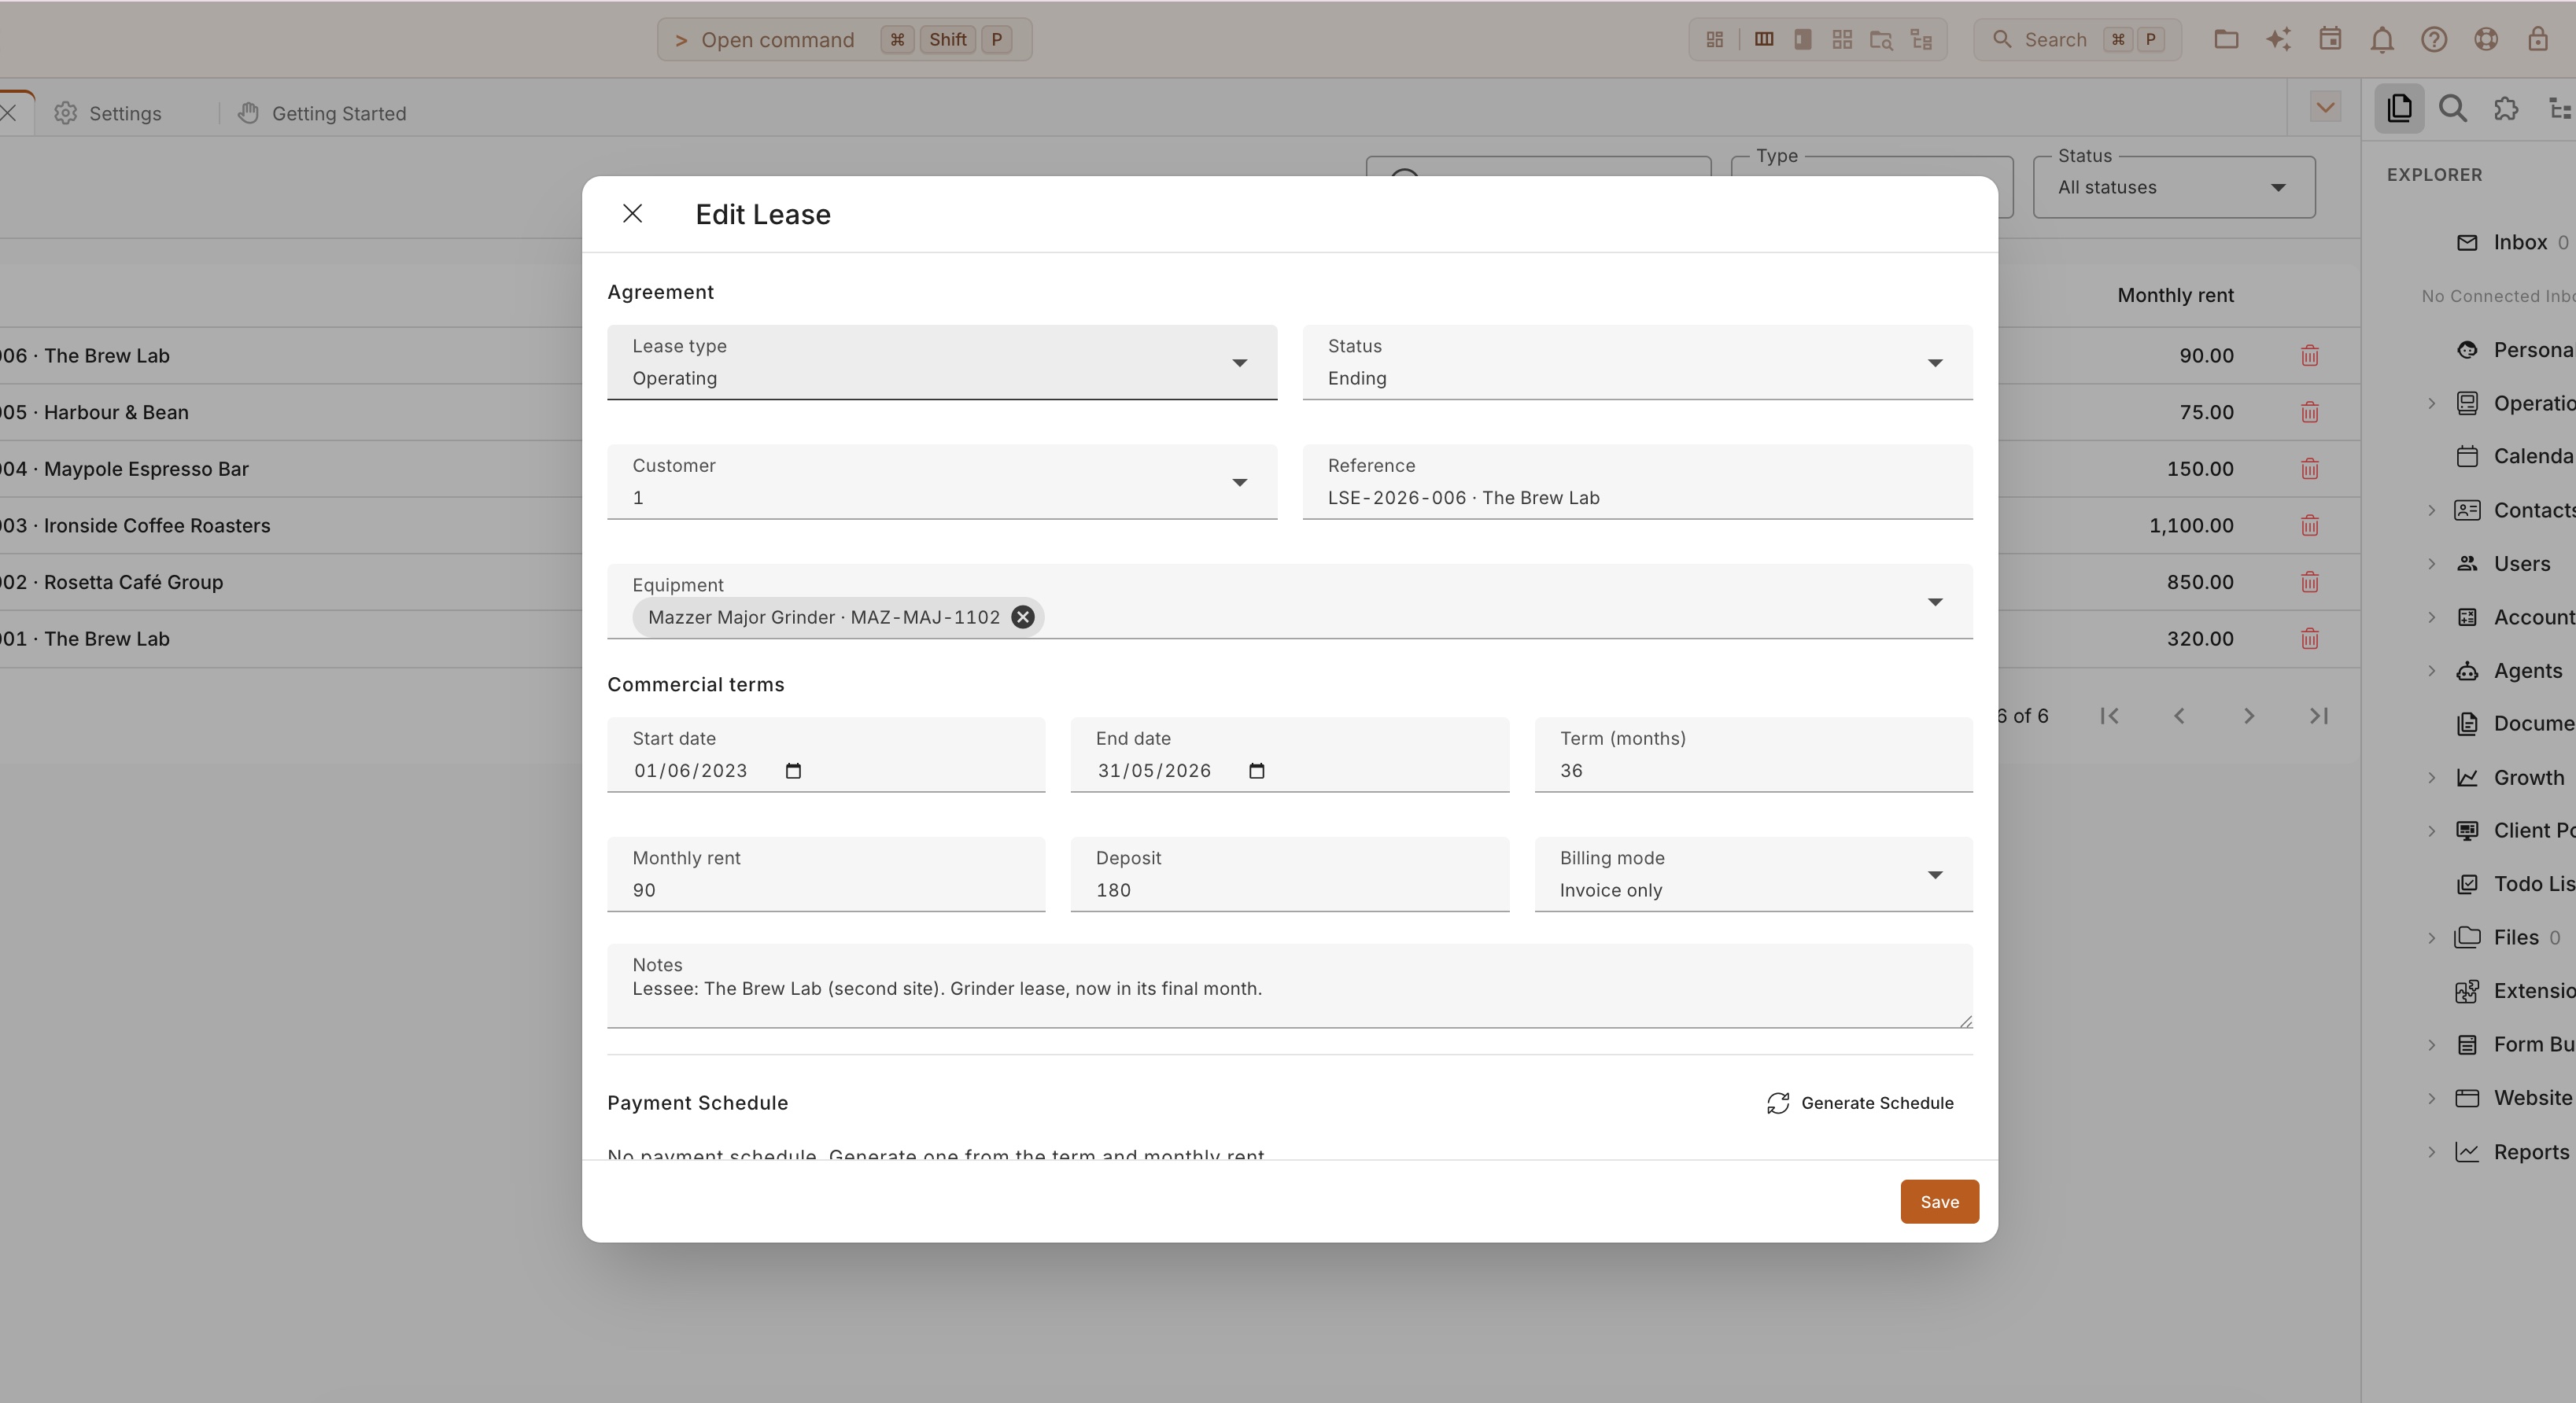2576x1403 pixels.
Task: Open the calendar icon in top bar
Action: (x=2330, y=40)
